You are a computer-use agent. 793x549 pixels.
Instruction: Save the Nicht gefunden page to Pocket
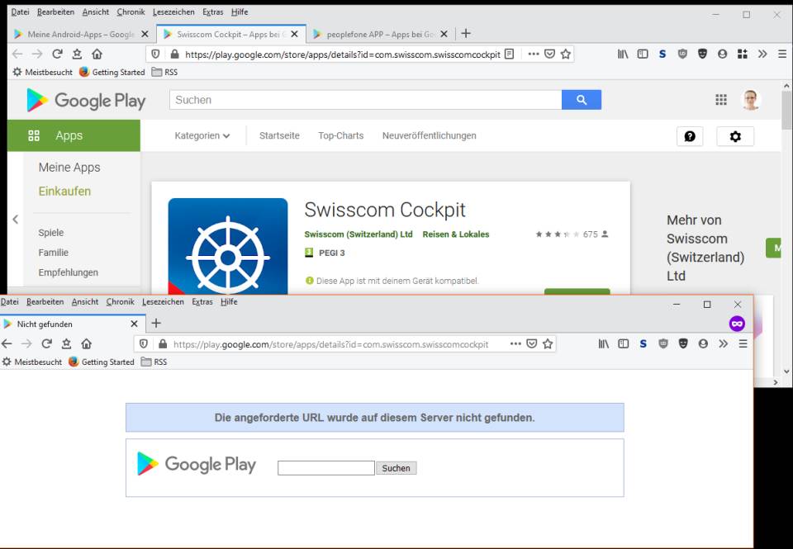[531, 343]
